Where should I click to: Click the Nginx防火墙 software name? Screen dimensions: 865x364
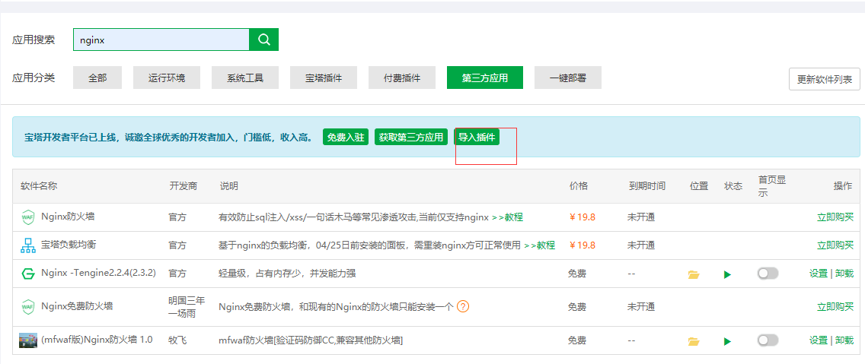pyautogui.click(x=68, y=217)
